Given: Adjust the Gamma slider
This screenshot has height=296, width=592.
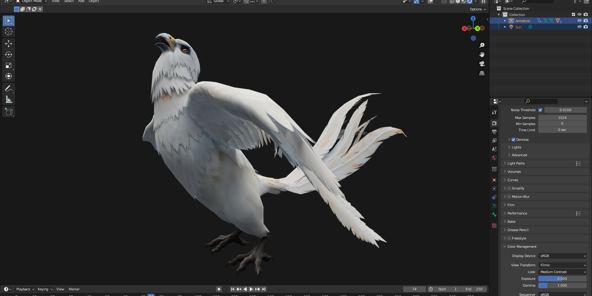Looking at the screenshot, I should pyautogui.click(x=562, y=285).
